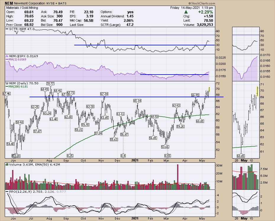Click the zoomed price thumbnail's 60.85 label

241,156
